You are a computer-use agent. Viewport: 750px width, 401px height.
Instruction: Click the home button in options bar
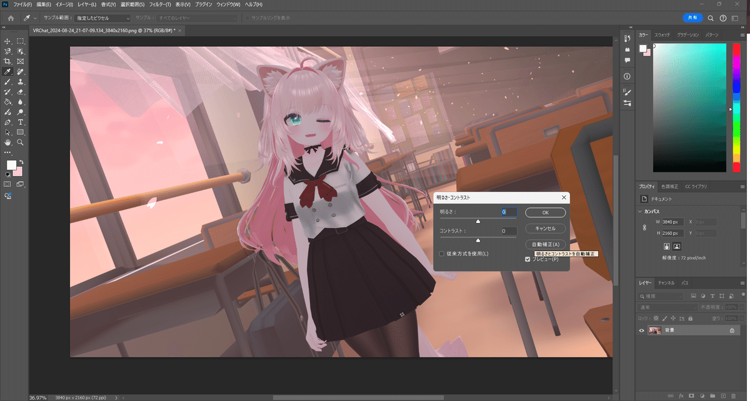(11, 18)
